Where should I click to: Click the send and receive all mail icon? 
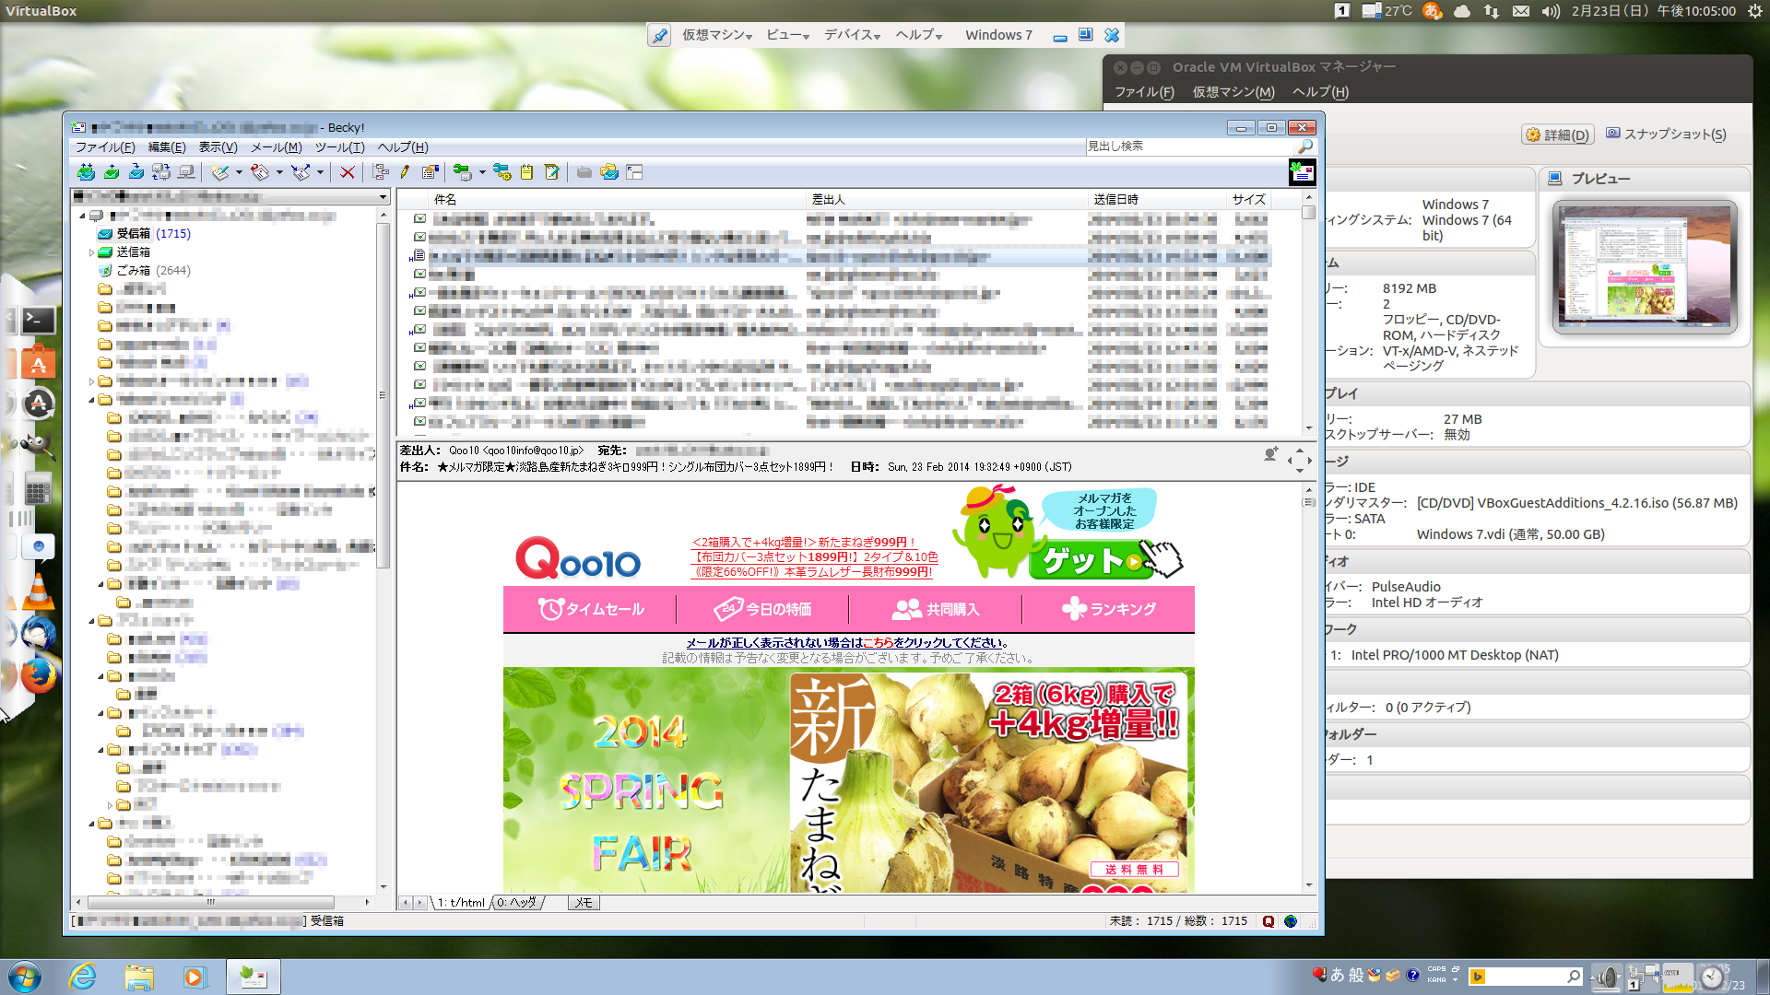pos(86,172)
